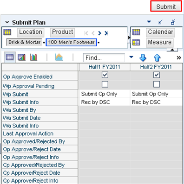The width and height of the screenshot is (184, 184).
Task: Switch to grid and chart view
Action: (21, 57)
